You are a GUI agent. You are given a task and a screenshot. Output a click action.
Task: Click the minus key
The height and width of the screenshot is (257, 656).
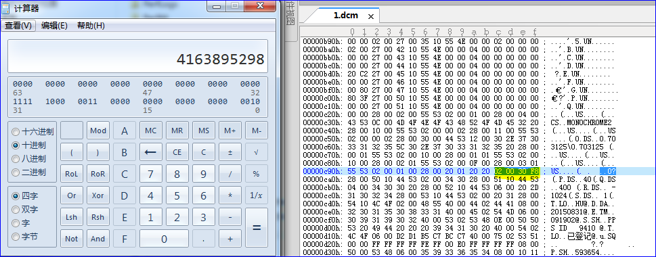click(x=230, y=217)
